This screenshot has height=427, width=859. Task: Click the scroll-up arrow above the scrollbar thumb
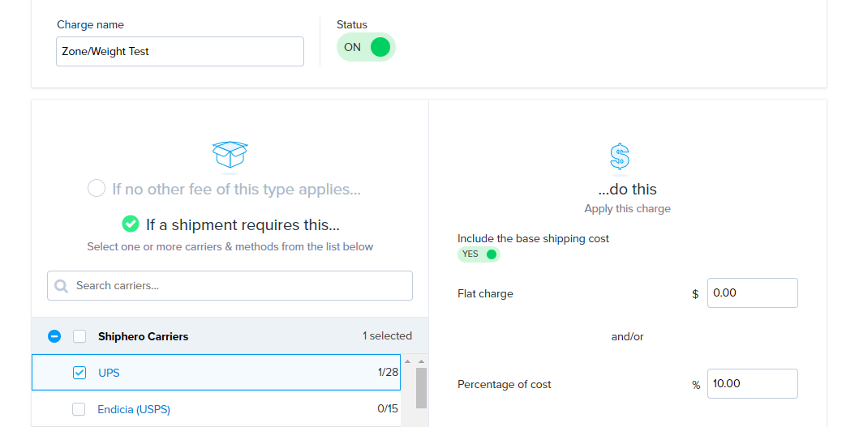click(421, 361)
